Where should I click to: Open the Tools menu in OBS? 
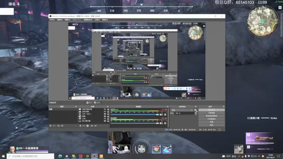click(x=97, y=20)
